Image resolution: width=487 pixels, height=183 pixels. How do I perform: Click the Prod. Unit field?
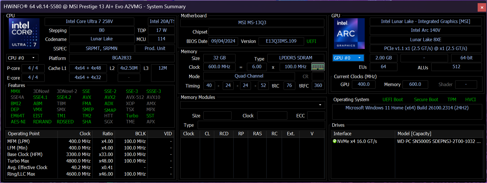[x=155, y=49]
